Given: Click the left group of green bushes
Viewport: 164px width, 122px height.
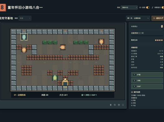Looking at the screenshot, I should 50,42.
